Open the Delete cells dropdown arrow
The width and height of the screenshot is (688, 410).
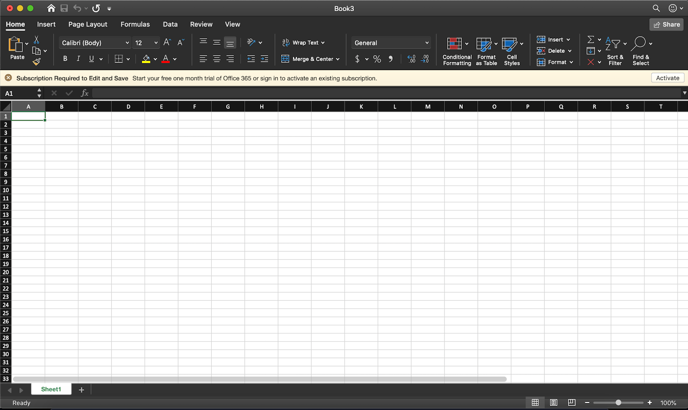tap(570, 51)
